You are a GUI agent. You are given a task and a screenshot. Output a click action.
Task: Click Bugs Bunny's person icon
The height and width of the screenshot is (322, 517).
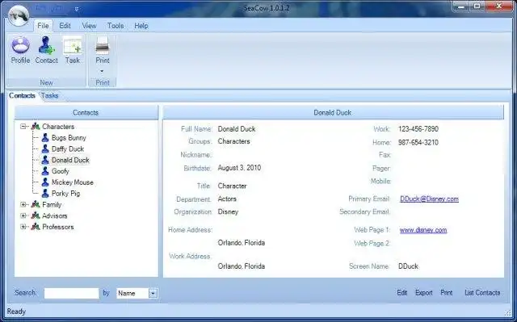pyautogui.click(x=45, y=138)
